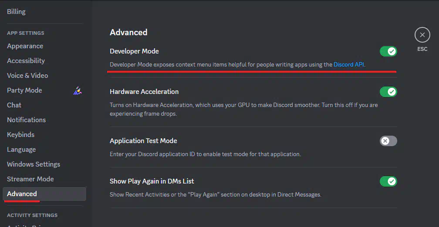Click the Advanced page title
Viewport: 439px width, 227px height.
point(128,33)
